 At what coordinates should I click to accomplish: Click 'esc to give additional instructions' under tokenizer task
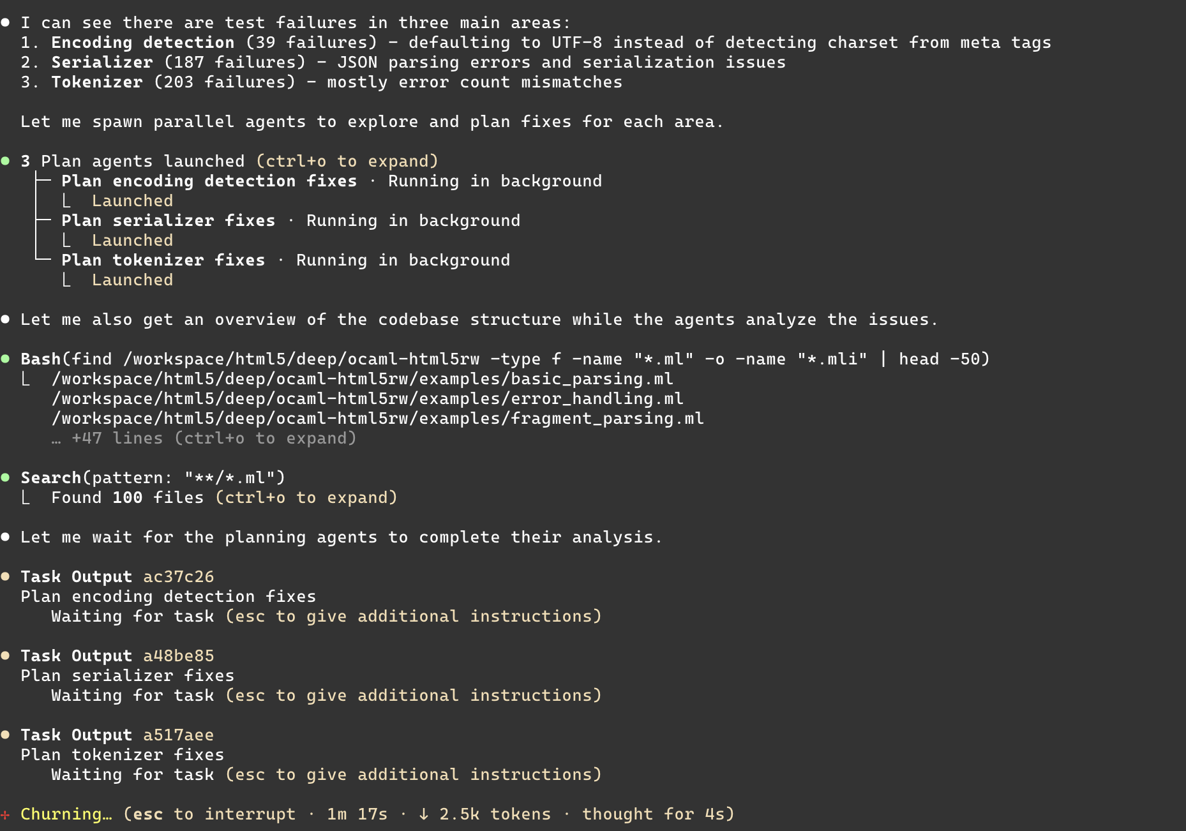pos(413,775)
